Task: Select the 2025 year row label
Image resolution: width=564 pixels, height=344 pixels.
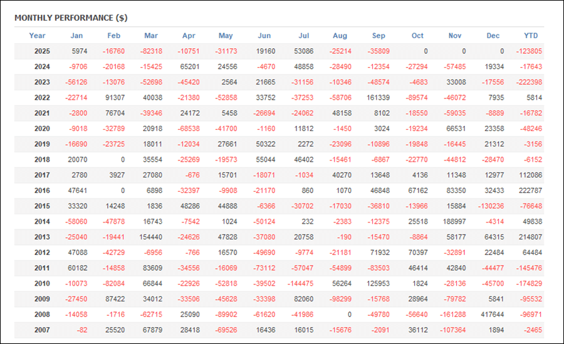Action: click(x=42, y=51)
